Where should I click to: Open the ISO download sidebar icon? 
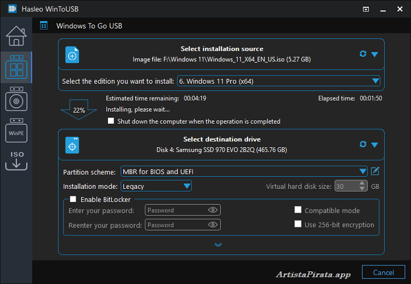[x=16, y=160]
